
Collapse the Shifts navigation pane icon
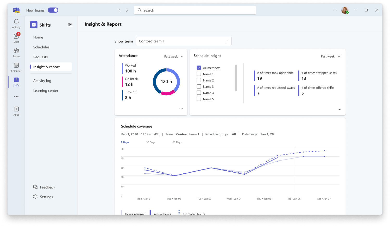[x=70, y=25]
